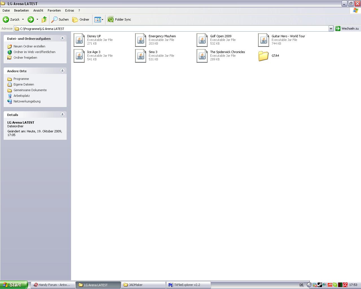This screenshot has height=289, width=361.
Task: Toggle the Ordner folders pane
Action: click(x=81, y=19)
